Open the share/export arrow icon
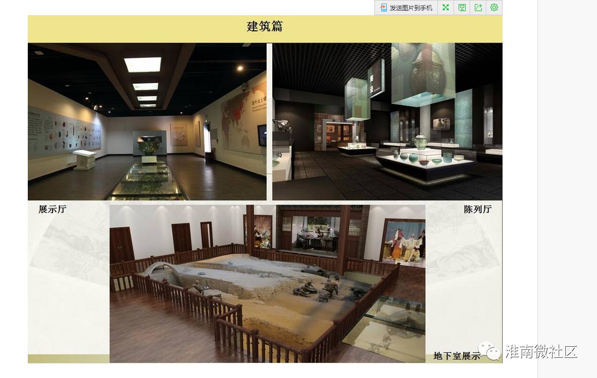 click(478, 8)
